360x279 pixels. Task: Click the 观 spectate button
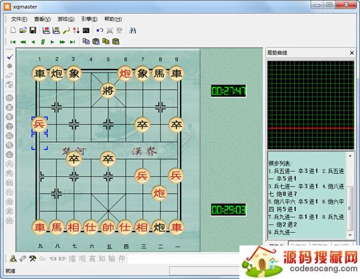[82, 259]
